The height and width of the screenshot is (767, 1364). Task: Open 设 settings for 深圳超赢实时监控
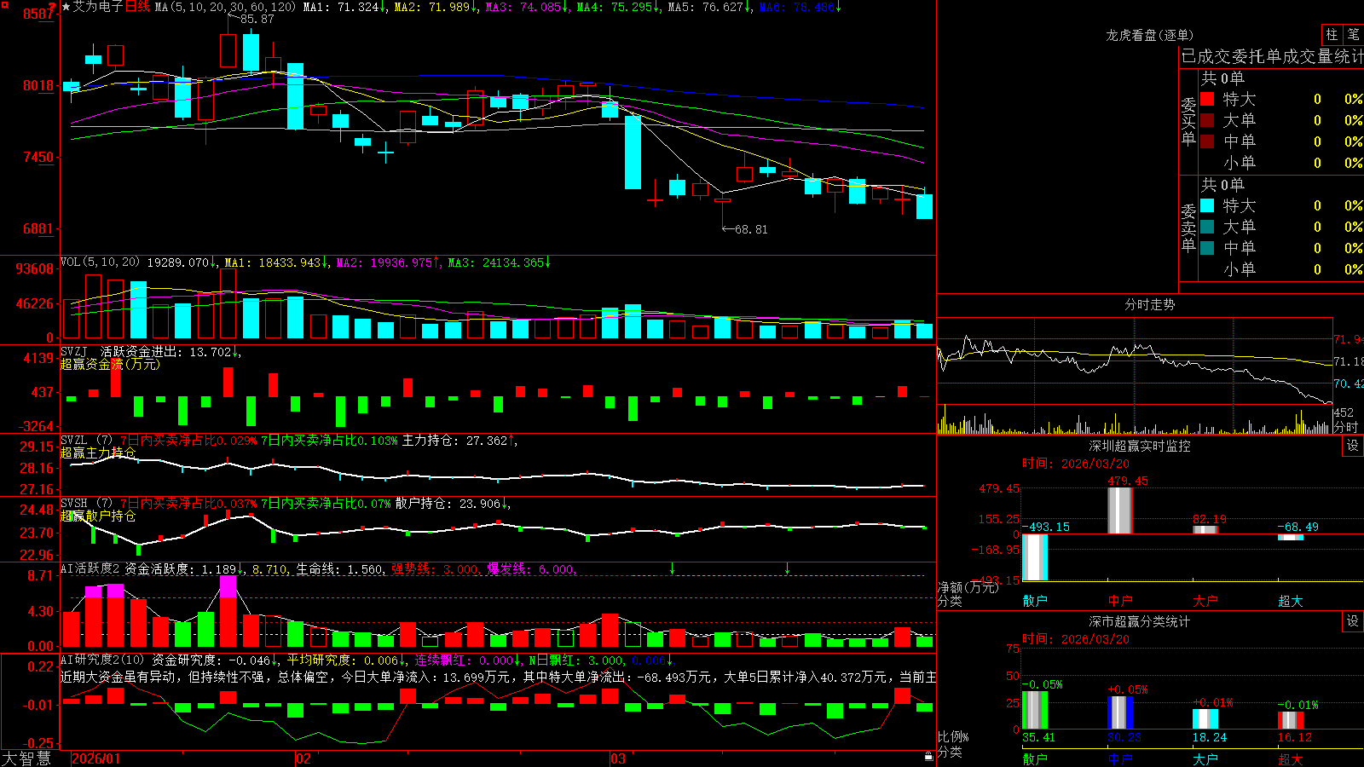pos(1353,446)
